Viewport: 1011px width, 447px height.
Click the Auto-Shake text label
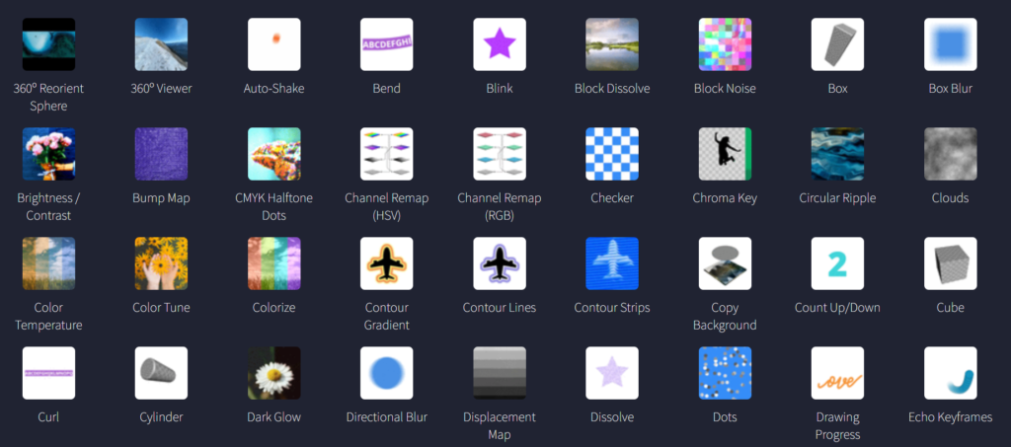tap(273, 89)
